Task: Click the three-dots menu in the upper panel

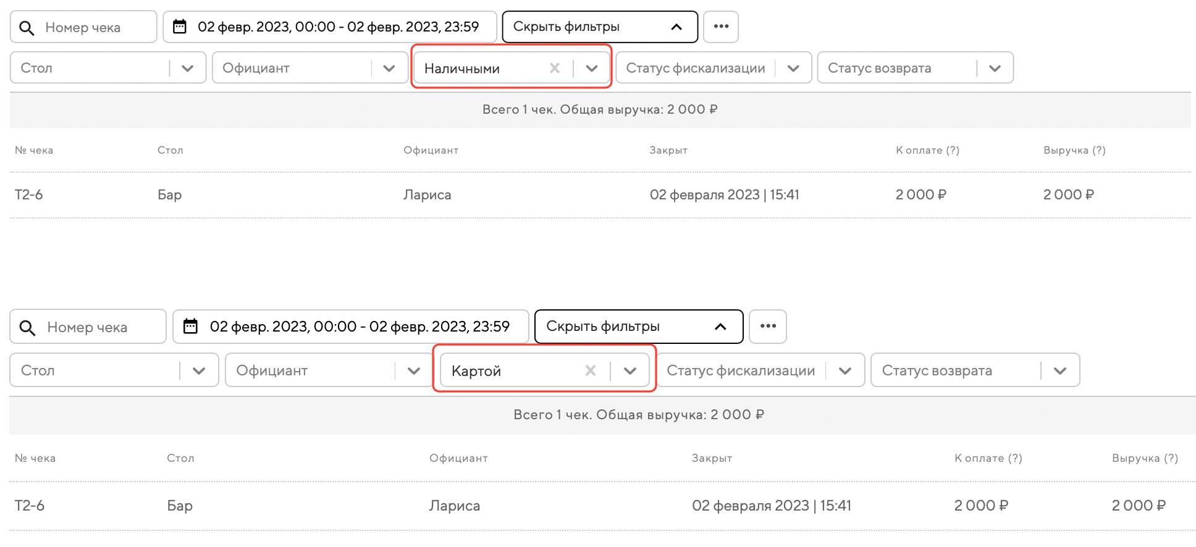Action: click(720, 27)
